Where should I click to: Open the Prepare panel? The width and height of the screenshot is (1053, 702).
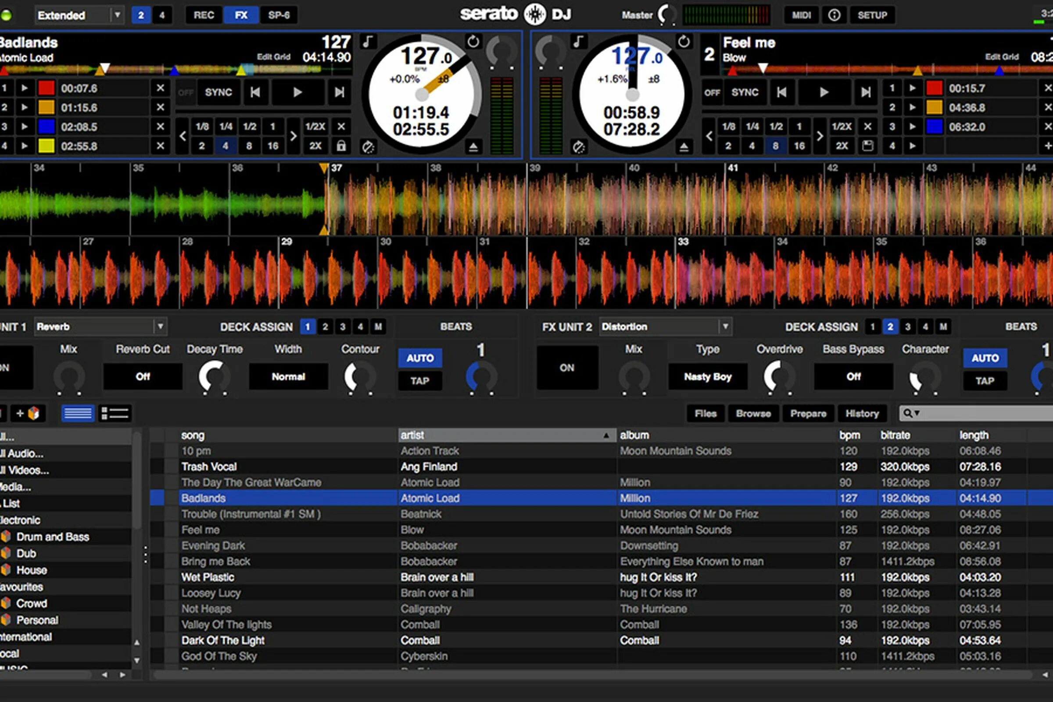(808, 413)
